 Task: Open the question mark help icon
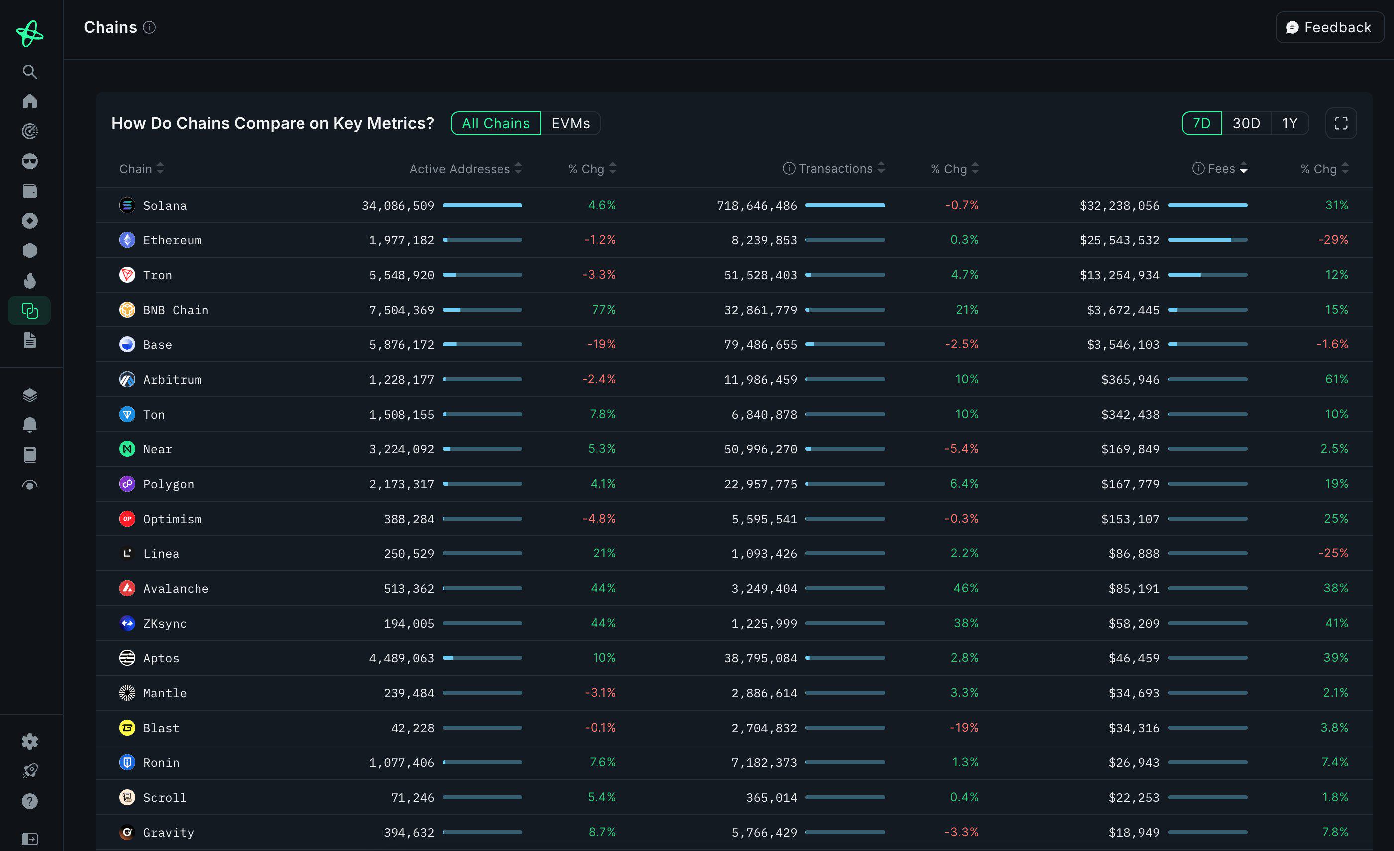click(x=29, y=801)
